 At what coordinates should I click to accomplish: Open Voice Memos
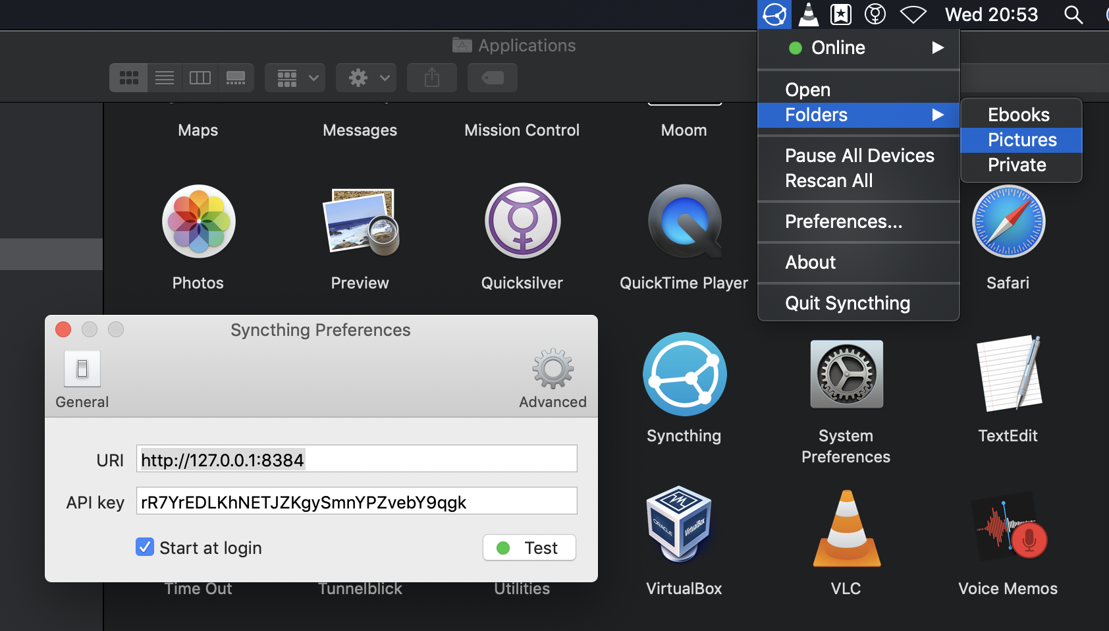[x=1008, y=527]
